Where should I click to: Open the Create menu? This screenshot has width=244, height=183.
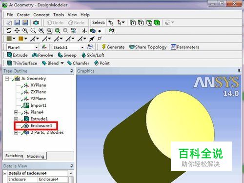(x=23, y=15)
